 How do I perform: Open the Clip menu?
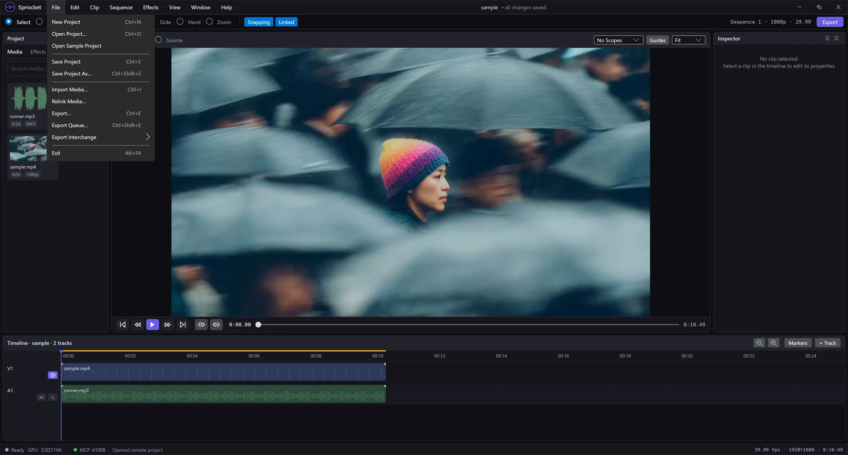pos(95,7)
